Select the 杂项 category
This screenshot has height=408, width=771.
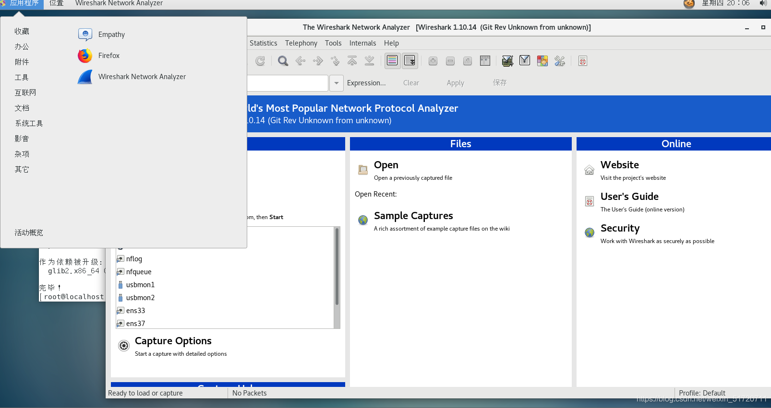[x=22, y=154]
